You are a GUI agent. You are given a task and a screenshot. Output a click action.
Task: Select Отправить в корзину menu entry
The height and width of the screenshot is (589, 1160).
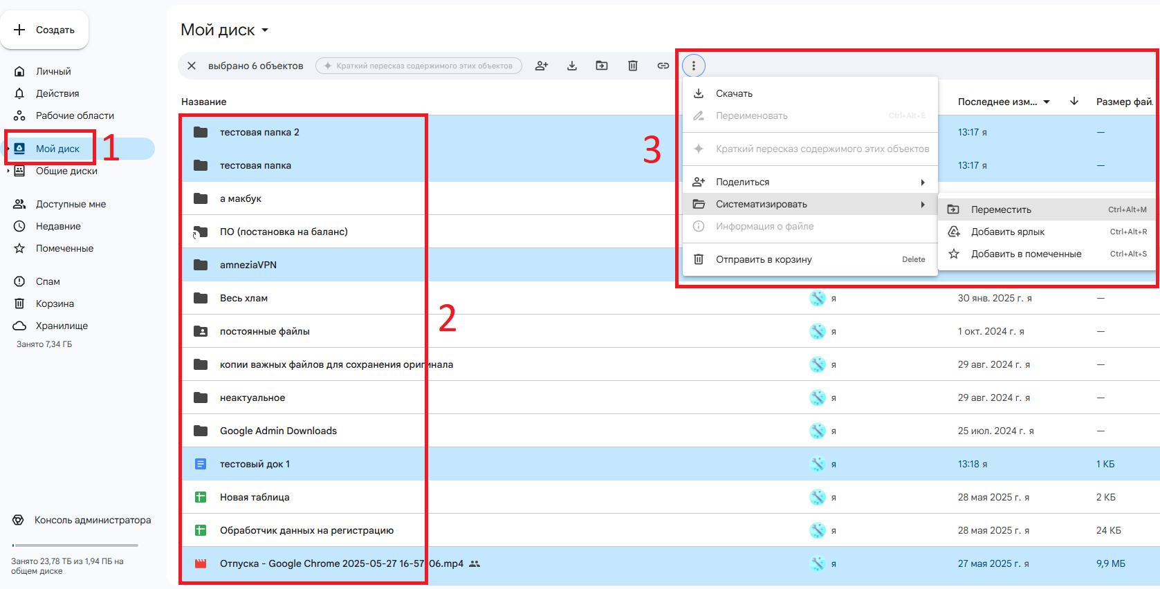[x=764, y=259]
